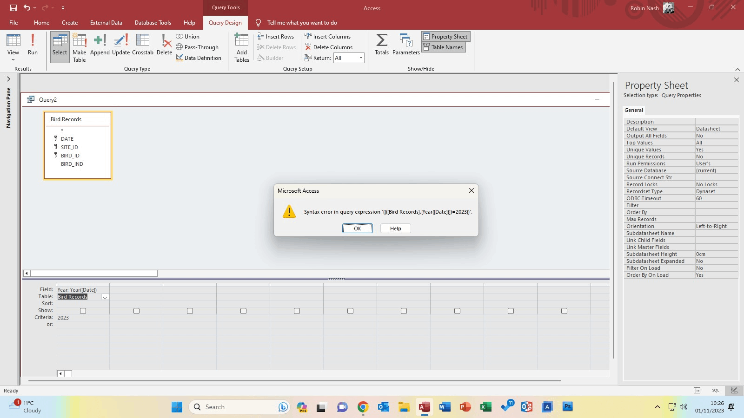Click the Field cell Year: Year([Date])
This screenshot has height=418, width=744.
(x=83, y=290)
